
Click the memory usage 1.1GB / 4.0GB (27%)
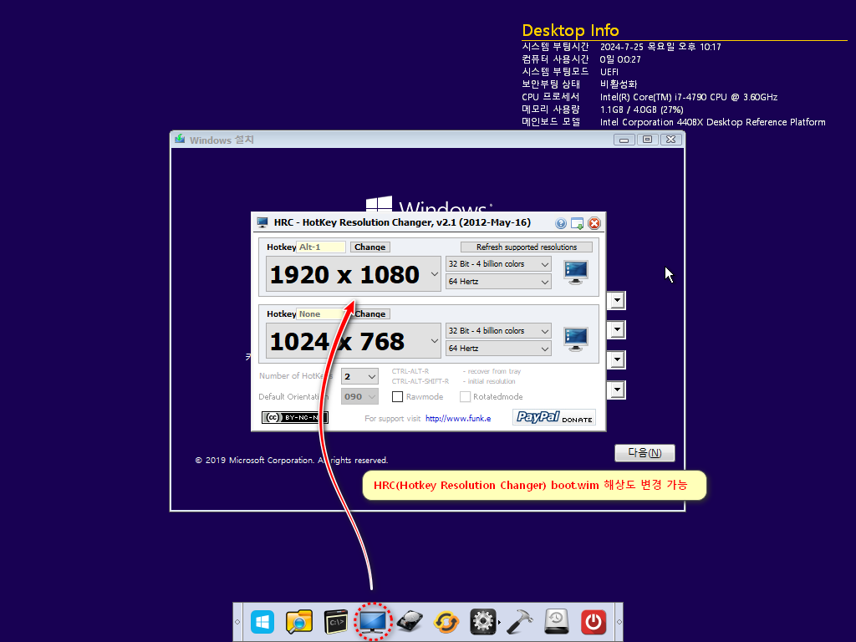[642, 110]
